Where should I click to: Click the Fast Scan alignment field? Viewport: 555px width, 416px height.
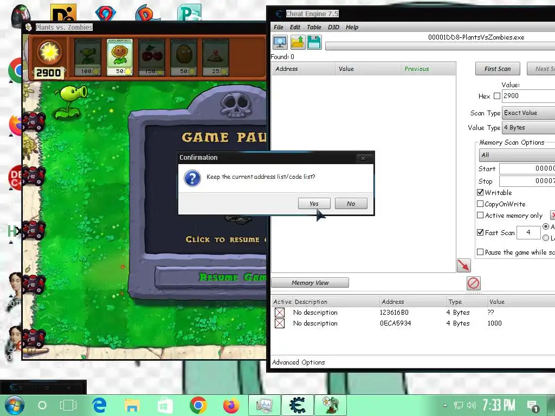[x=528, y=232]
